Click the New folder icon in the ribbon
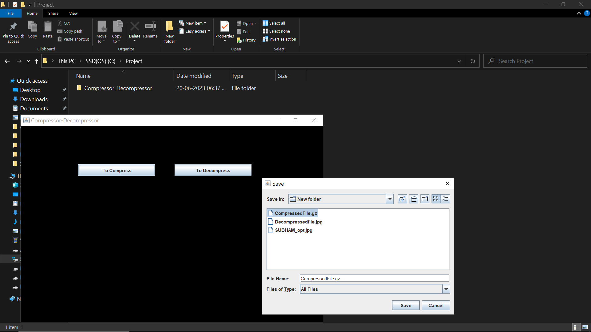 tap(169, 32)
